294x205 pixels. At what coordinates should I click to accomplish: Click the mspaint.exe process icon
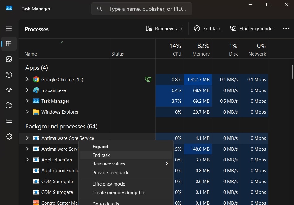(36, 90)
